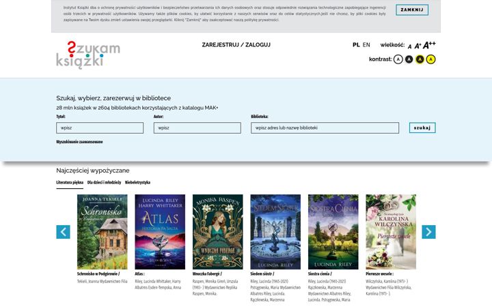Click heading Szukaj, wybierz, zarezerwuj w bibliotece
Viewport: 492px width, 307px height.
(113, 98)
